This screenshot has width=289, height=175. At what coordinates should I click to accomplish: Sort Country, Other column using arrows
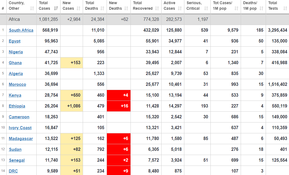click(32, 8)
